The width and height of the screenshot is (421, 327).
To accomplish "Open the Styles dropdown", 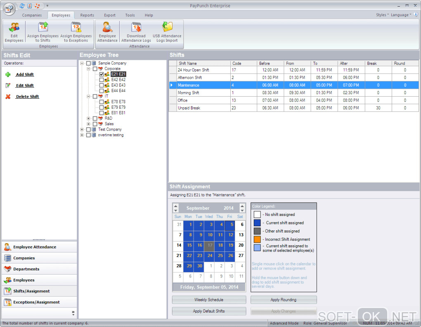I will pyautogui.click(x=382, y=15).
